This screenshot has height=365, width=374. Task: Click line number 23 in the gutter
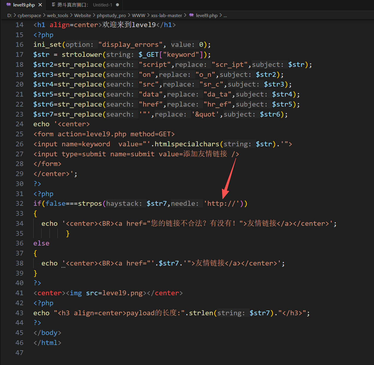[x=19, y=114]
